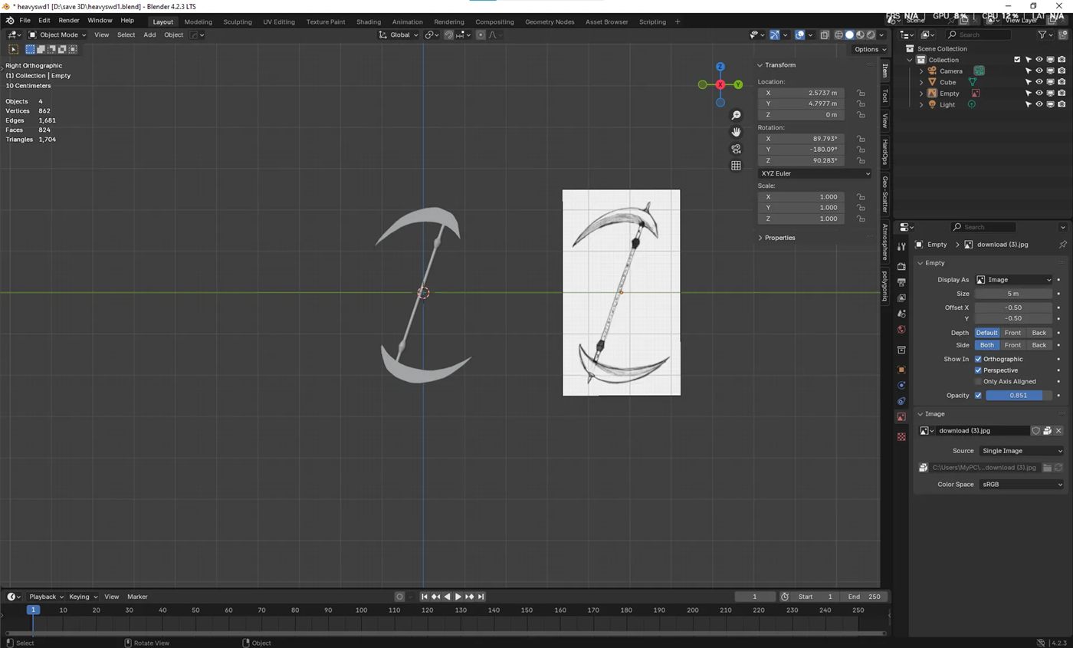Open the Add menu in viewport header

pos(149,35)
